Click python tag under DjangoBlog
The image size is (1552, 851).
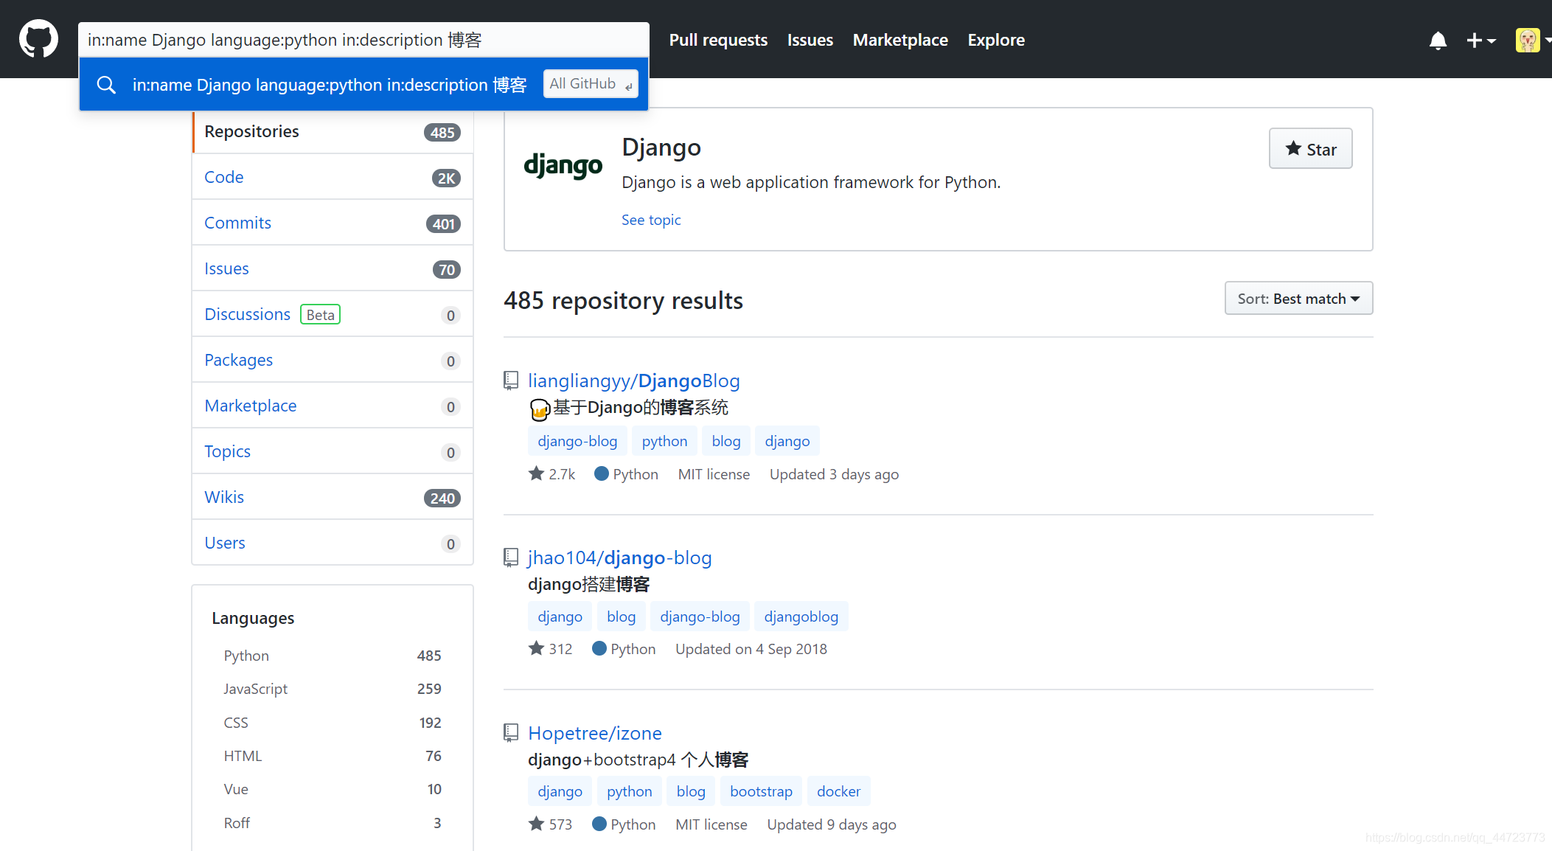click(664, 441)
